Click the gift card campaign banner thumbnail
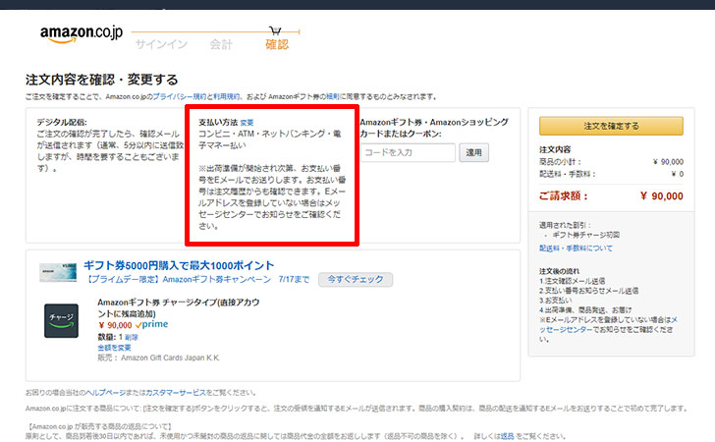Screen dimensions: 715x442 click(58, 272)
